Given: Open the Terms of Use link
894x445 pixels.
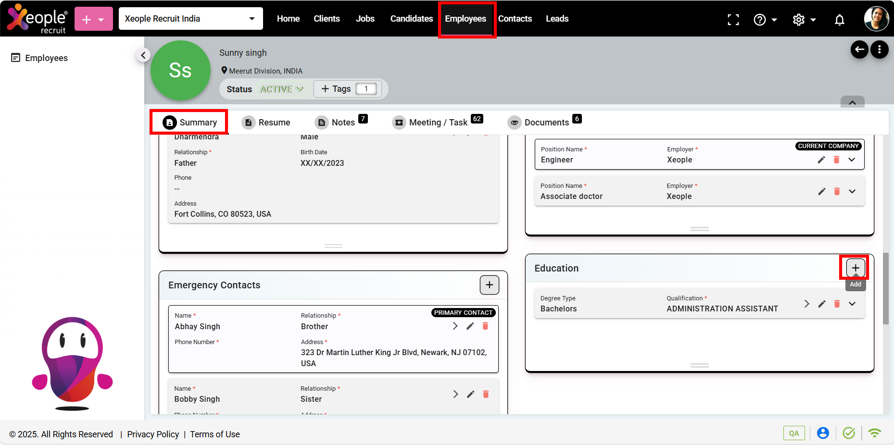Looking at the screenshot, I should (x=215, y=434).
